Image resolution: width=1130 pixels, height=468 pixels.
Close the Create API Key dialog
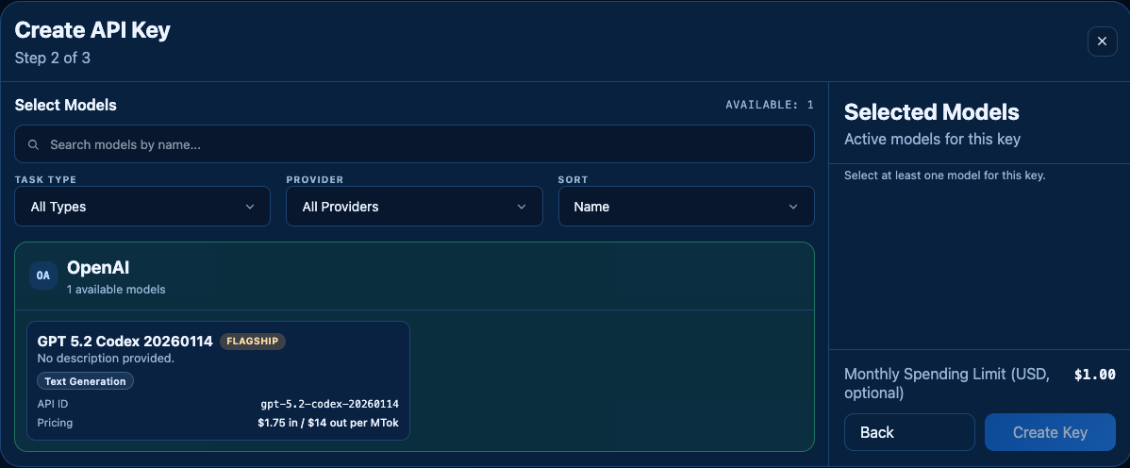tap(1102, 42)
